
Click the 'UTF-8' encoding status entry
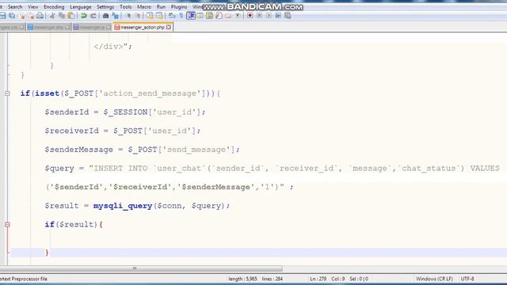tap(467, 279)
